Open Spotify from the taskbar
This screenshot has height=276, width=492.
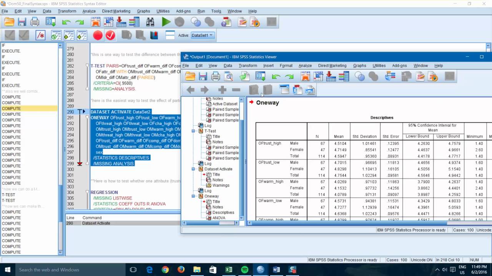pos(244,269)
